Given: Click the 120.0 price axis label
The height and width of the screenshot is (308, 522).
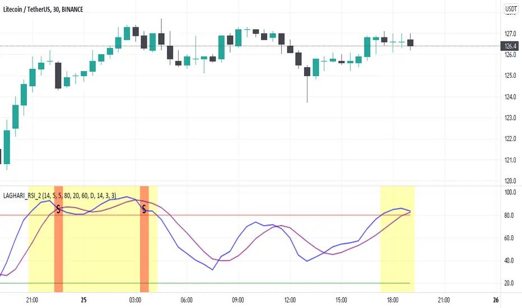Looking at the screenshot, I should coord(510,181).
